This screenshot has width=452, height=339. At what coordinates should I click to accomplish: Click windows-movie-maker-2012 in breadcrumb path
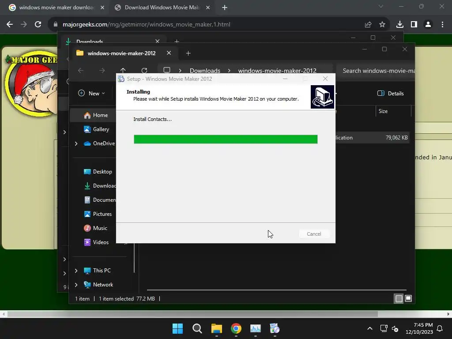click(x=277, y=71)
